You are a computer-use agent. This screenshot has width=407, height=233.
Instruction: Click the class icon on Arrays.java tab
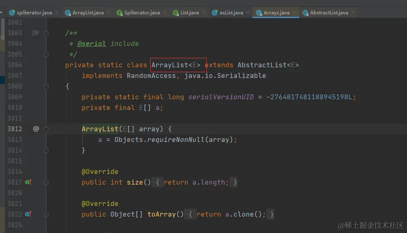[x=259, y=12]
